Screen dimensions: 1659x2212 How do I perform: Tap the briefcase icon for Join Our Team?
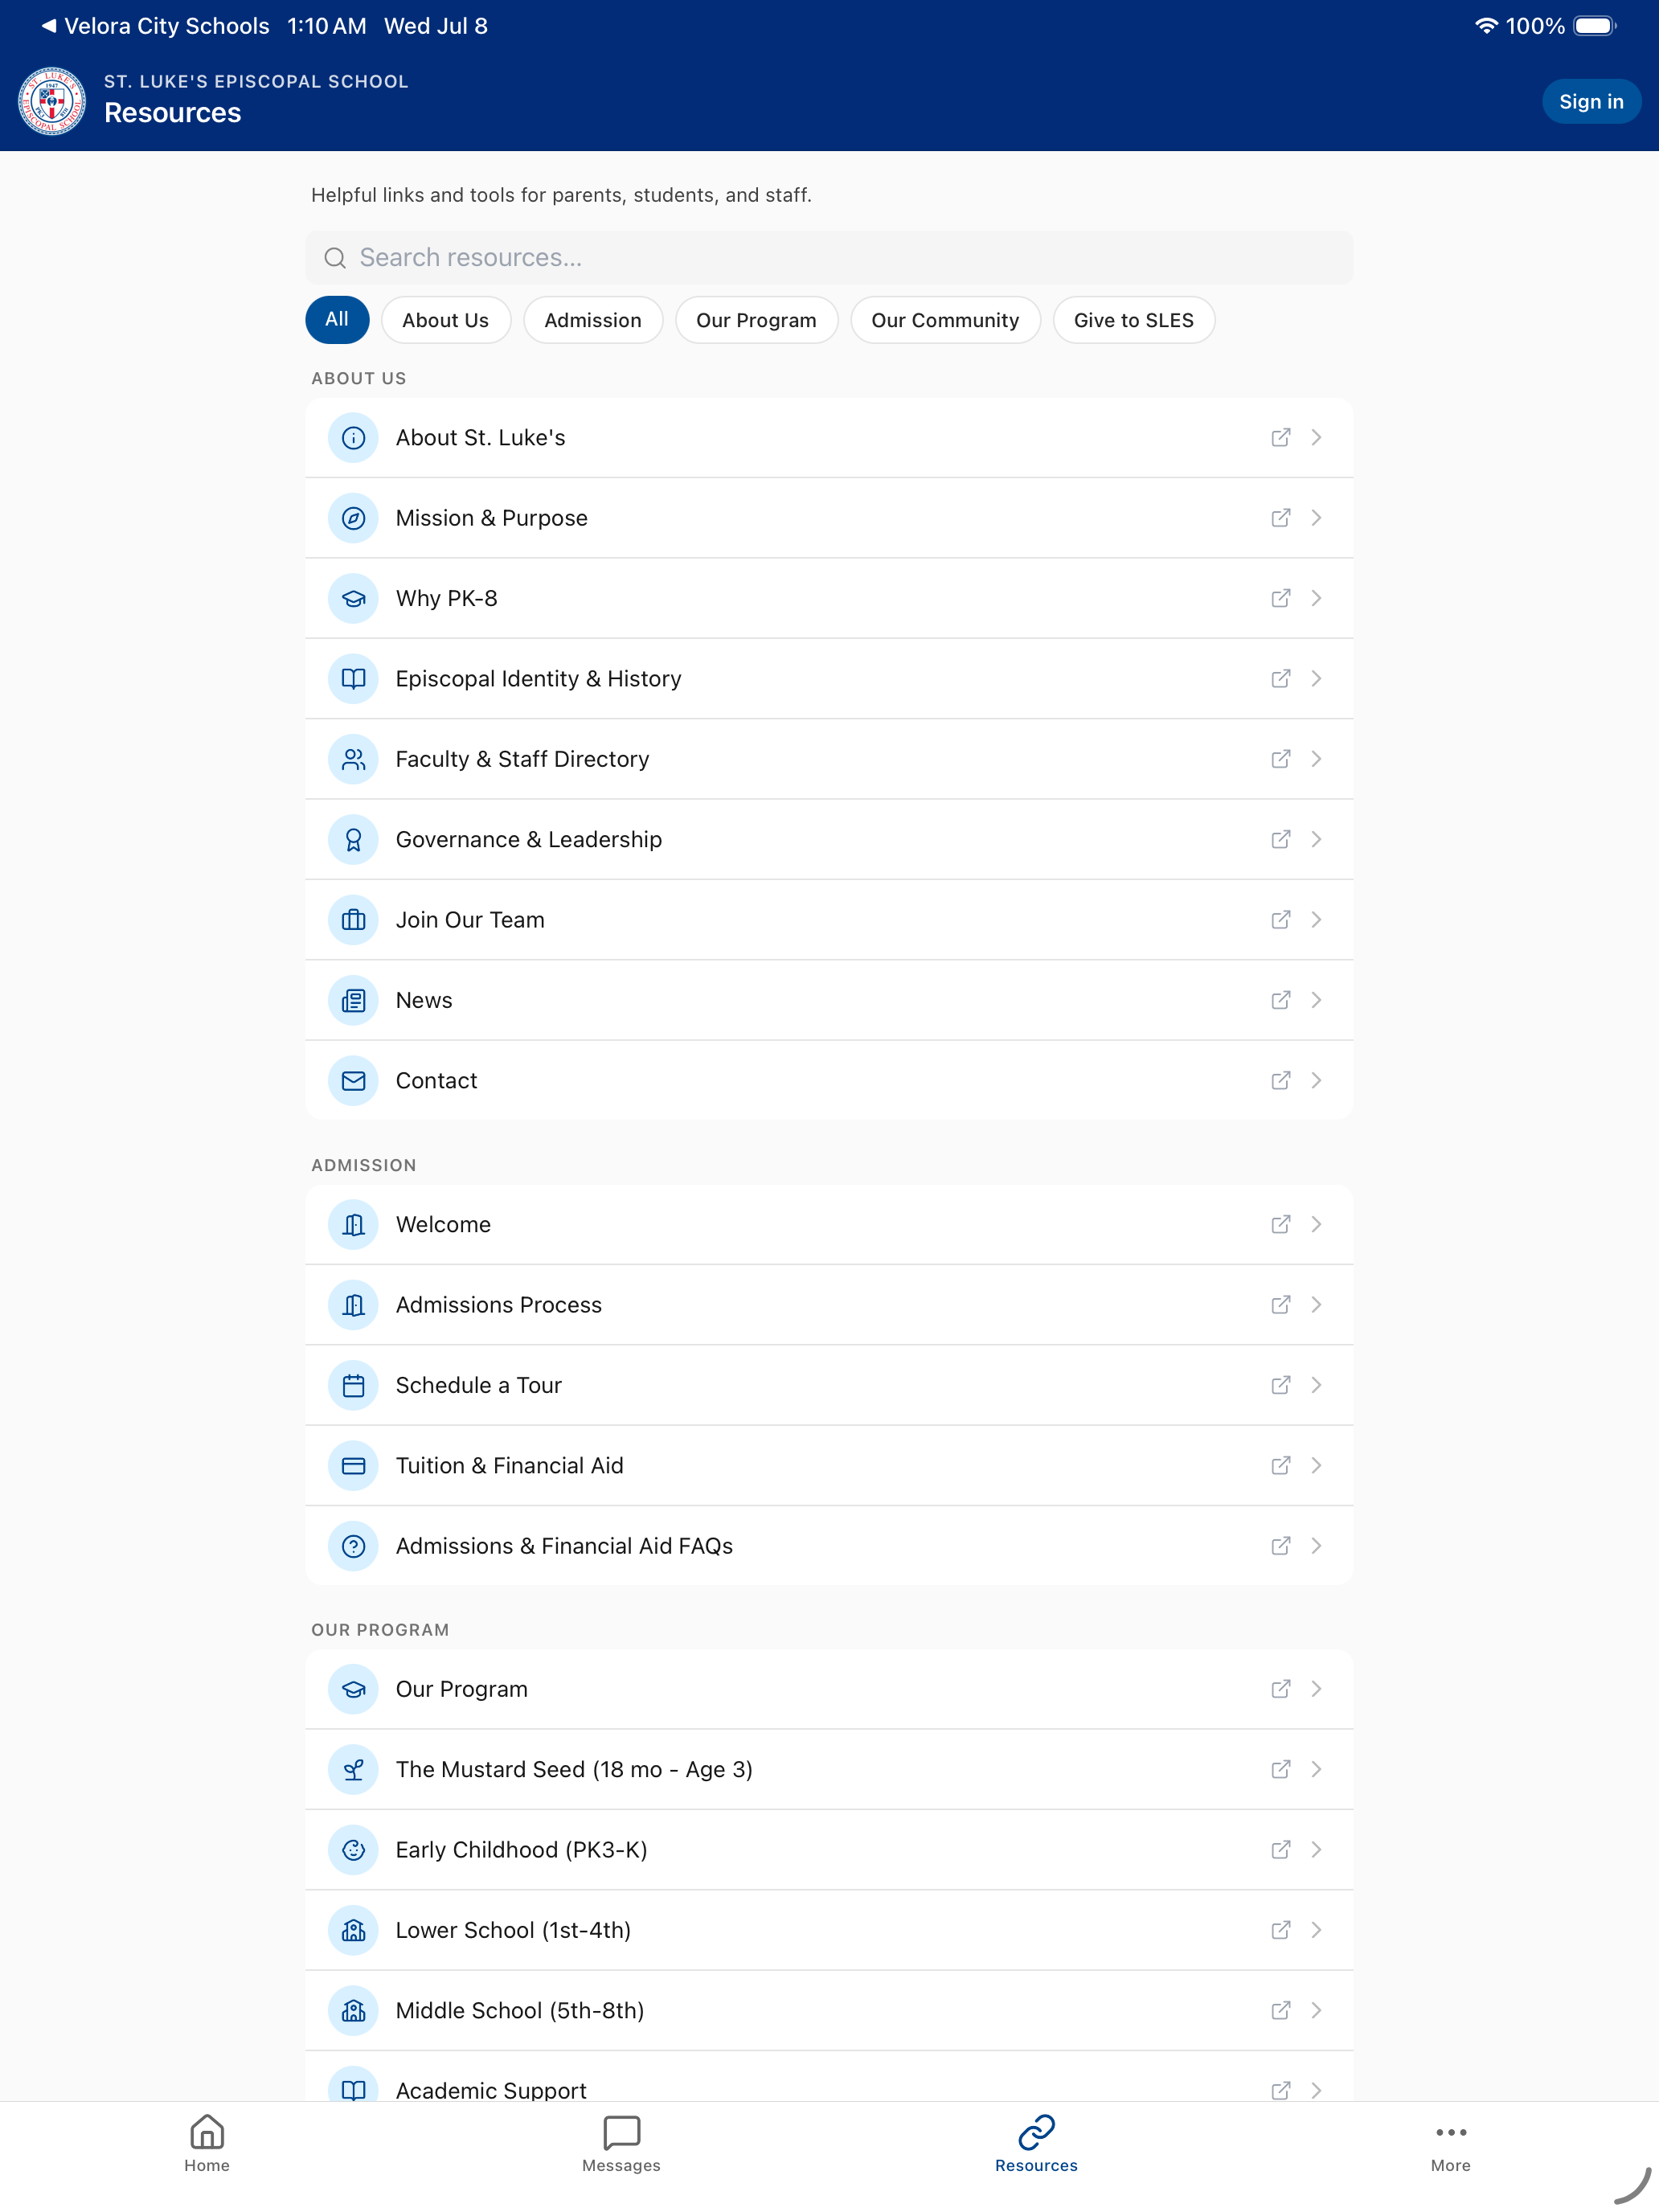tap(353, 920)
